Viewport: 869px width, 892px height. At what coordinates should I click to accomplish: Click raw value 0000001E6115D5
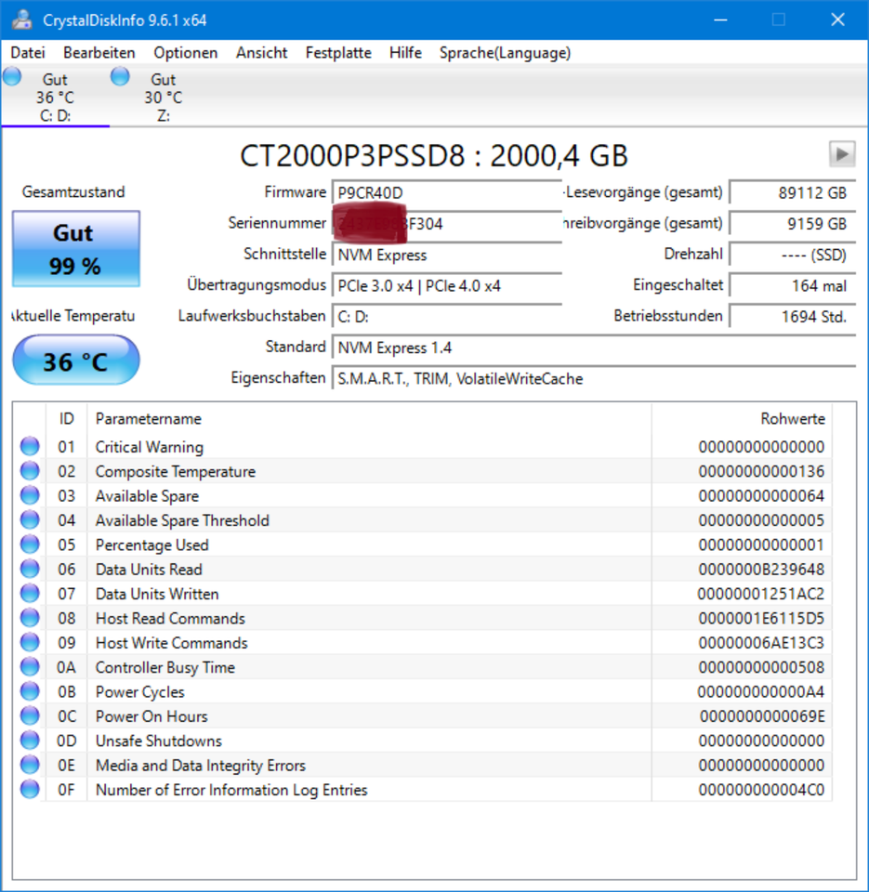pos(761,619)
